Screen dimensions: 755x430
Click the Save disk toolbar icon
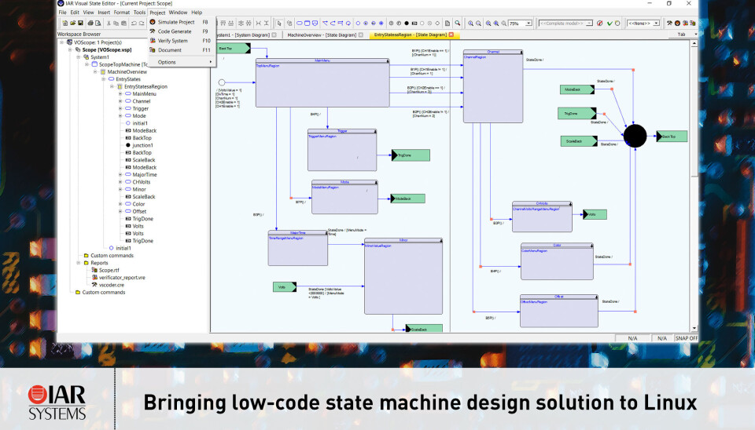(80, 23)
